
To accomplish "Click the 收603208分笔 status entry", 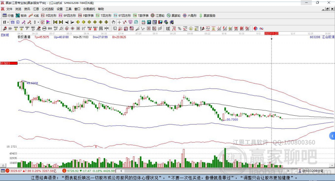I will pyautogui.click(x=311, y=171).
